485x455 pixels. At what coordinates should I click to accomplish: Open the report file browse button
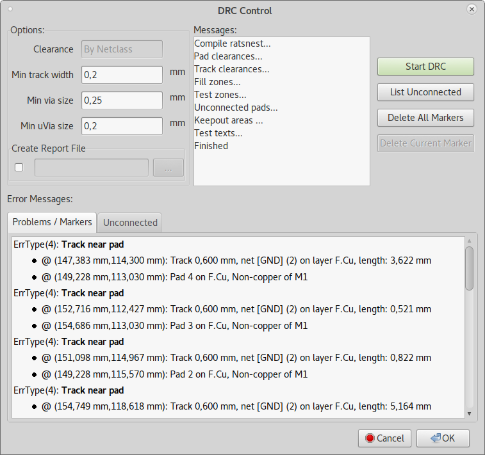pos(169,168)
